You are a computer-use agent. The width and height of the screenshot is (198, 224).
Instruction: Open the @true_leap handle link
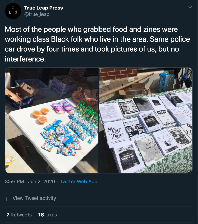click(37, 14)
